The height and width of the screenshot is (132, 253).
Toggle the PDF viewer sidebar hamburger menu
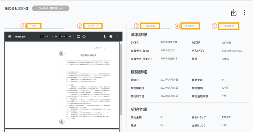point(10,37)
